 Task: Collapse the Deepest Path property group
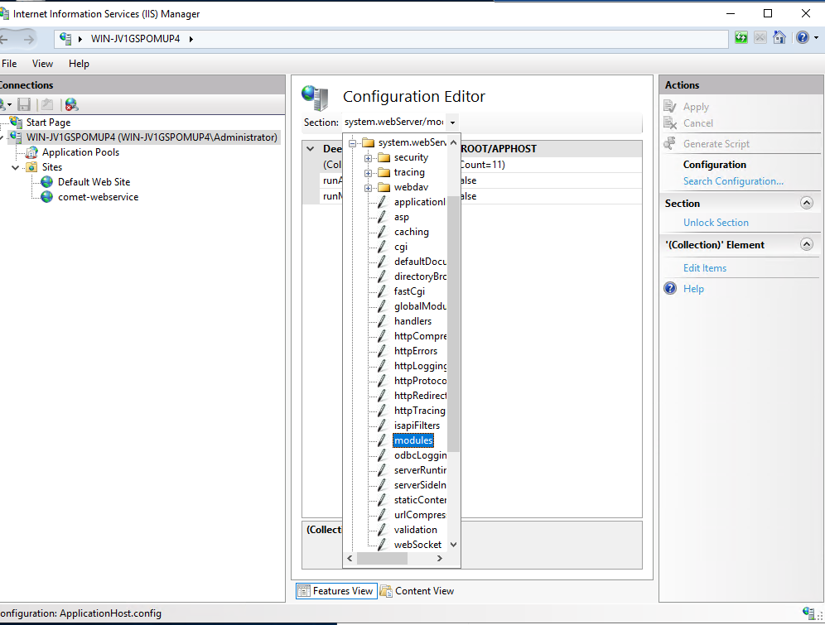tap(311, 149)
